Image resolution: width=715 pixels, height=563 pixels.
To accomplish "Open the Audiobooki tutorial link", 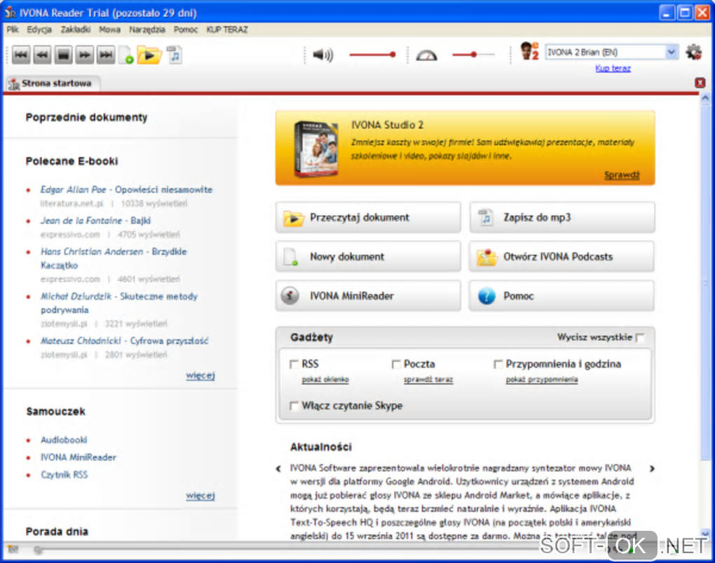I will click(x=64, y=440).
